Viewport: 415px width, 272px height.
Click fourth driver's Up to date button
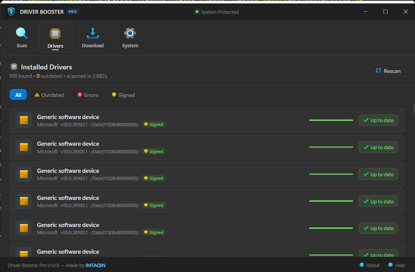click(x=378, y=201)
